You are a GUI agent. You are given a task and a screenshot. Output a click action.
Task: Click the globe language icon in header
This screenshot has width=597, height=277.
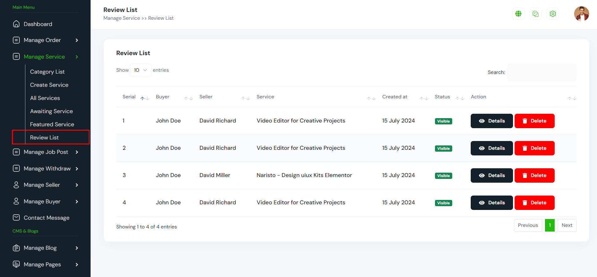pyautogui.click(x=518, y=14)
